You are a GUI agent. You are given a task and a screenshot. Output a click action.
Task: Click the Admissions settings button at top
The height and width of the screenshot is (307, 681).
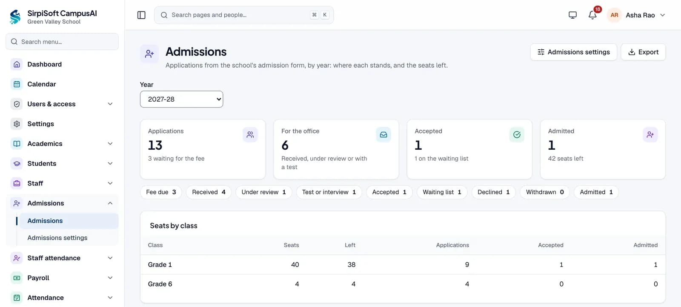(x=573, y=52)
